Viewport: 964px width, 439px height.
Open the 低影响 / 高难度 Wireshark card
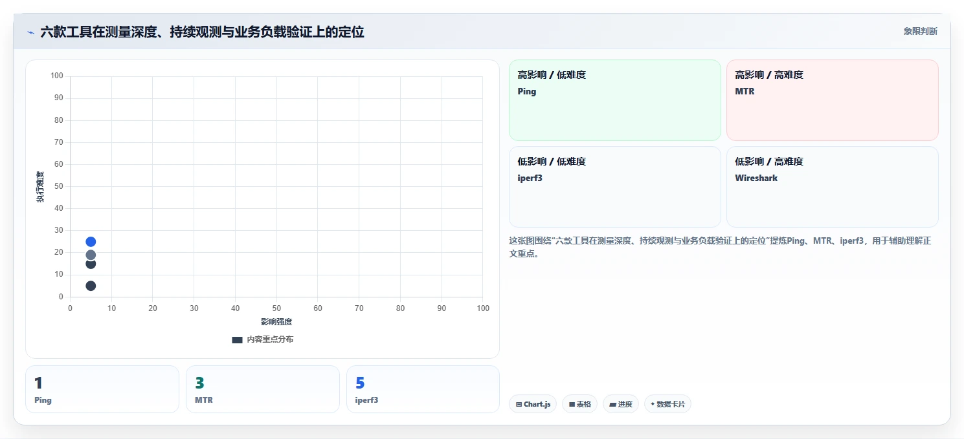tap(832, 187)
